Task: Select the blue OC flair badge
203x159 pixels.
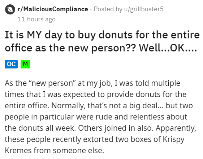Action: pyautogui.click(x=11, y=64)
